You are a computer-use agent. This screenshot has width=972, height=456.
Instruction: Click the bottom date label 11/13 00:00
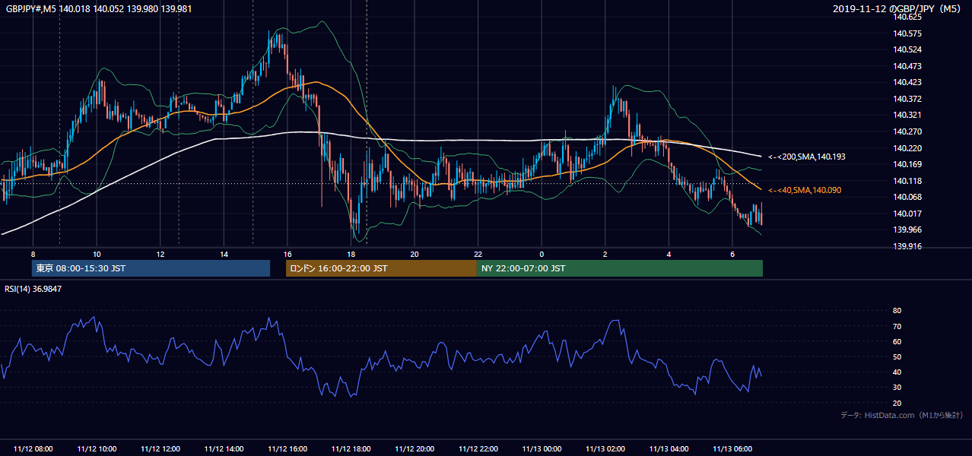tap(542, 449)
